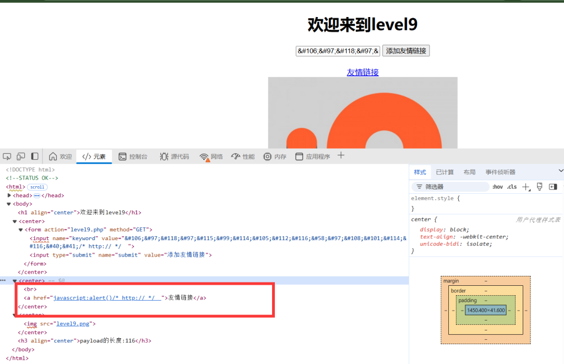Open the selected node's three-dot menu
This screenshot has width=564, height=364.
click(3, 280)
